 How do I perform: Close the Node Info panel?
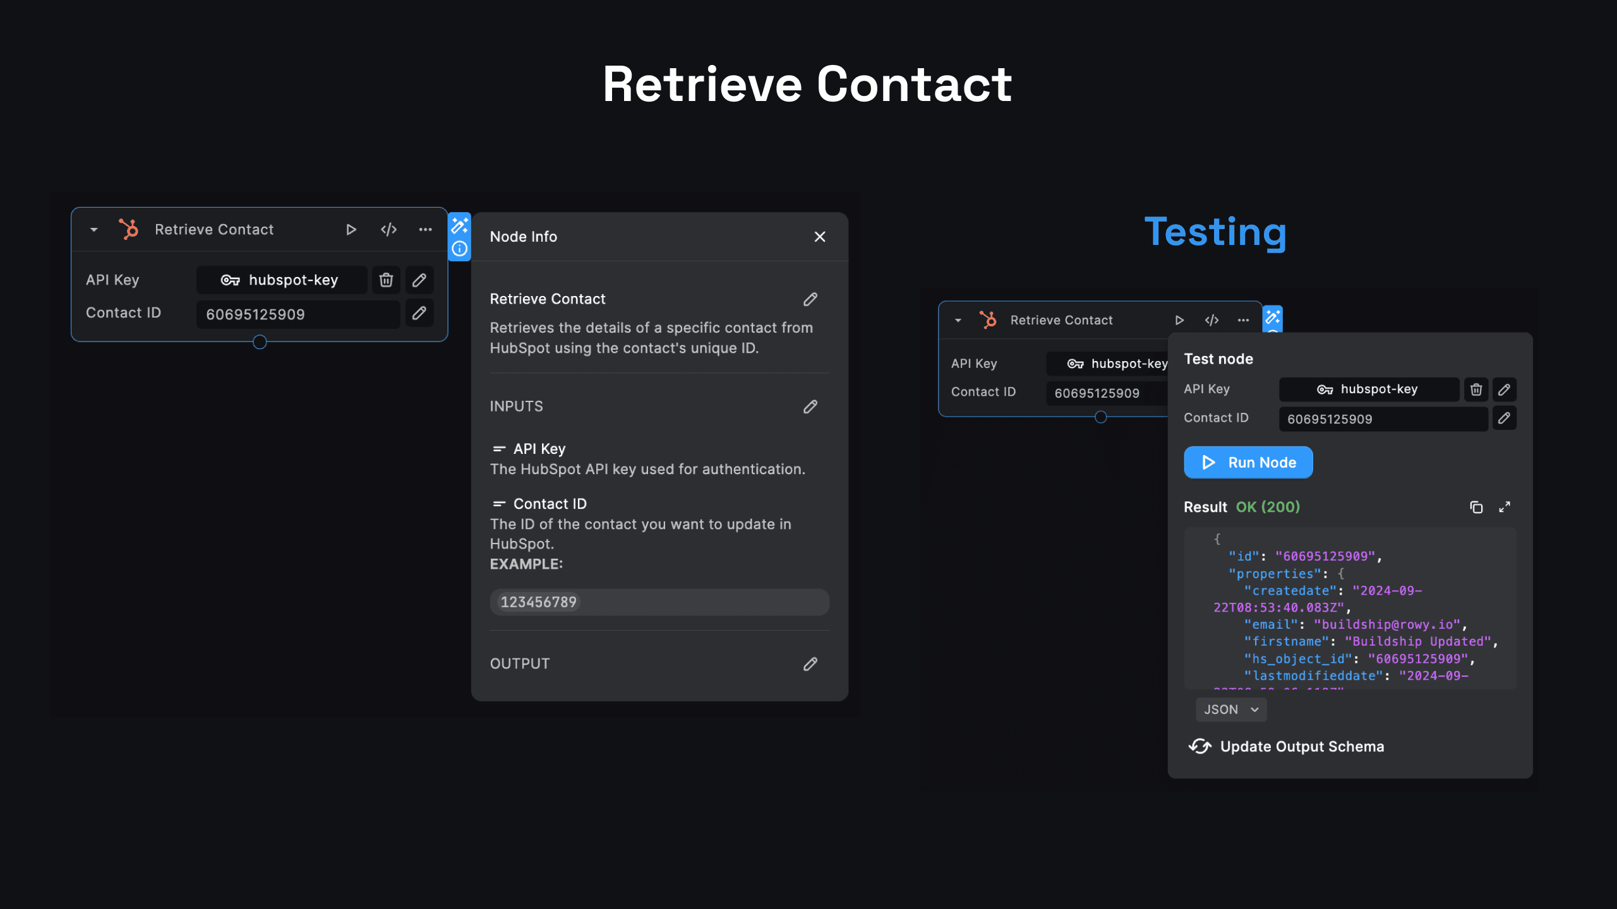click(820, 237)
